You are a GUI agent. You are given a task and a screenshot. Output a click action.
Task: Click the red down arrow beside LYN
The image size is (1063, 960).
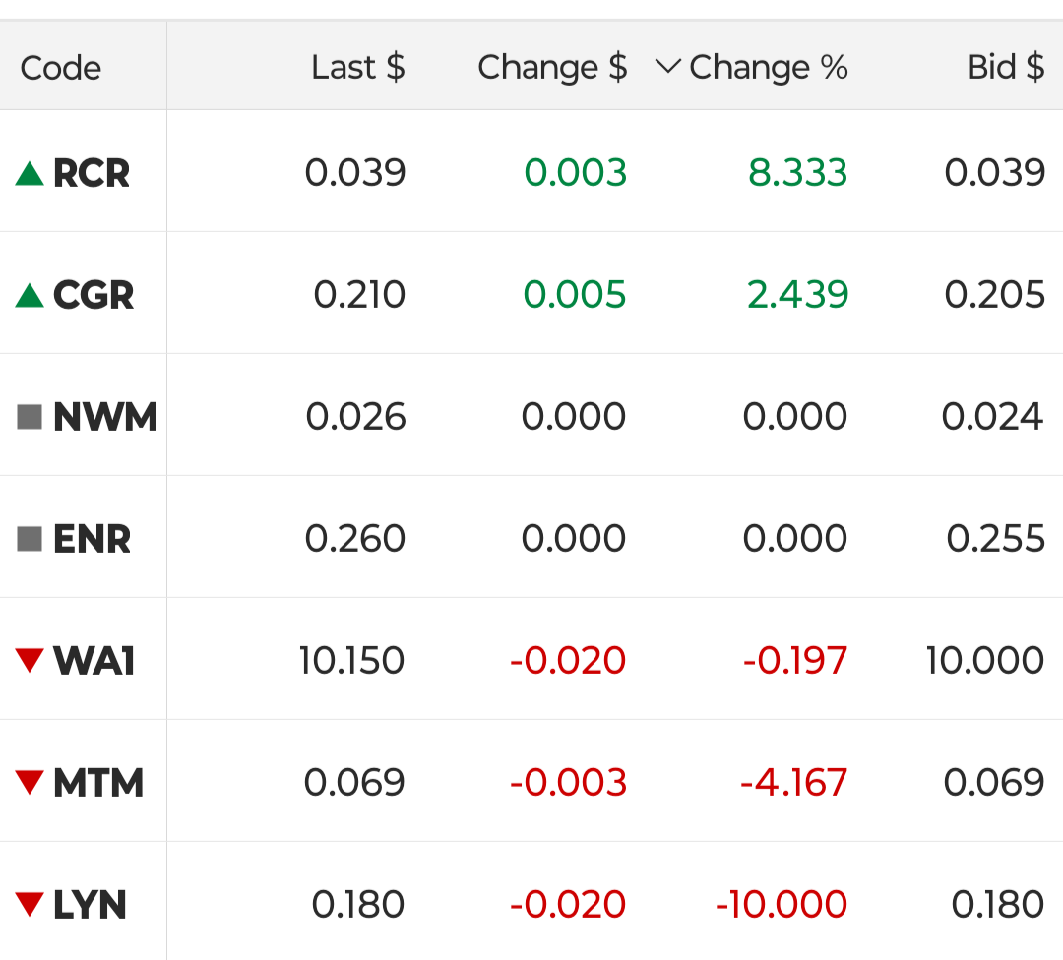(x=30, y=905)
